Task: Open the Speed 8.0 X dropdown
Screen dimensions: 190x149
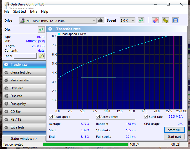Action: coord(127,20)
